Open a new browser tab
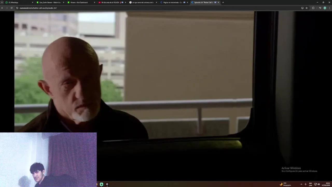 pos(223,2)
